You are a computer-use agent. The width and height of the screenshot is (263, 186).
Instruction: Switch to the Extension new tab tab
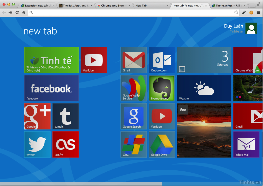37,6
